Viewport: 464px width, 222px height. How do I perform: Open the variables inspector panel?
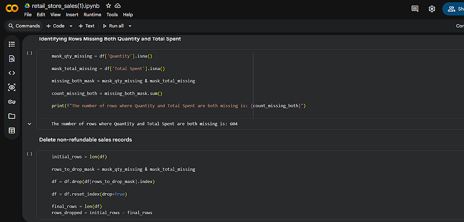(x=12, y=87)
